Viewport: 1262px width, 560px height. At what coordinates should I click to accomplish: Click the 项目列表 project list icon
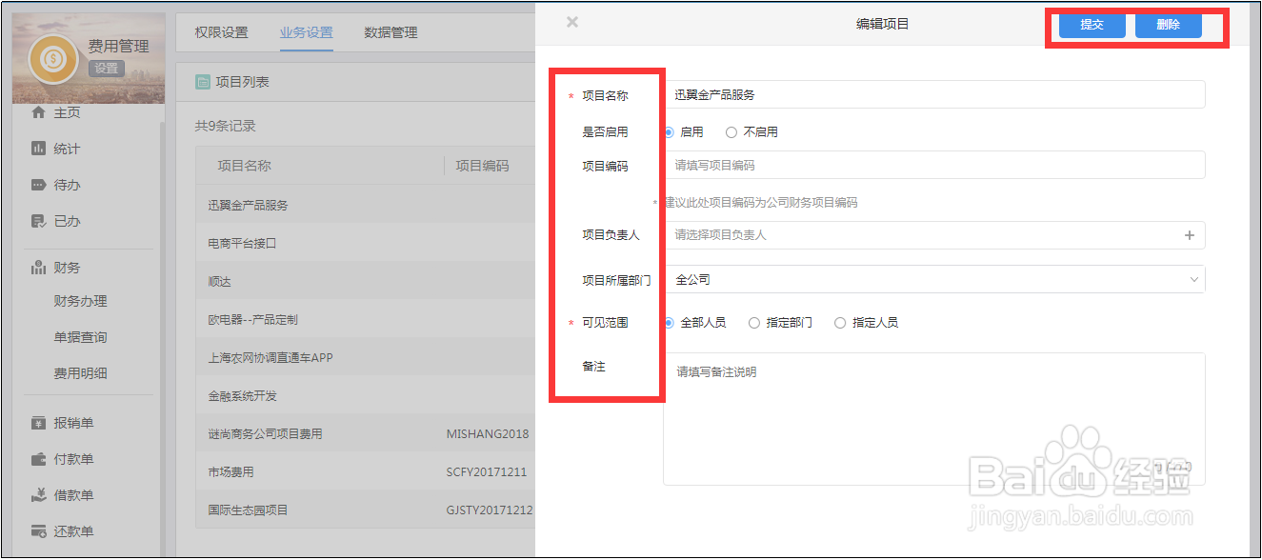click(x=200, y=81)
